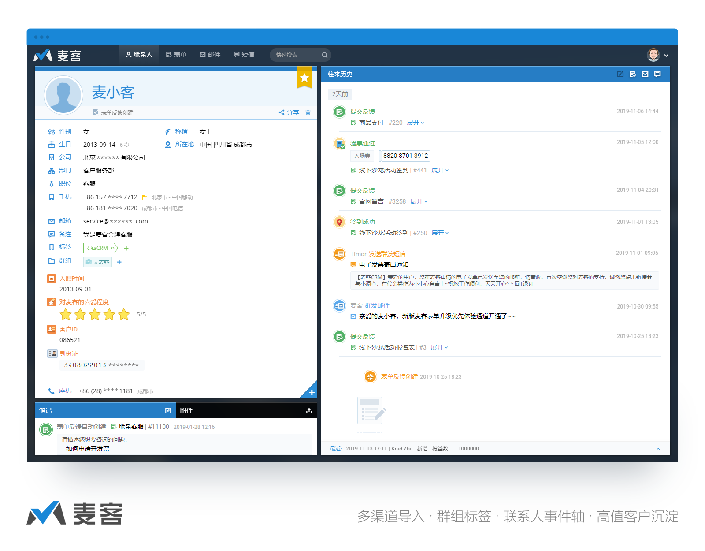This screenshot has width=705, height=551.
Task: Open the 附件 tab in notes panel
Action: coord(187,410)
